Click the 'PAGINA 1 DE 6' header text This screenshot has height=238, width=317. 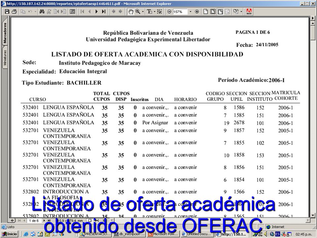[253, 32]
